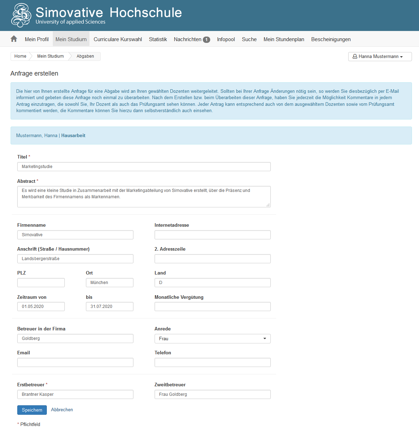Go to Curriculare Kurswahl

point(118,39)
